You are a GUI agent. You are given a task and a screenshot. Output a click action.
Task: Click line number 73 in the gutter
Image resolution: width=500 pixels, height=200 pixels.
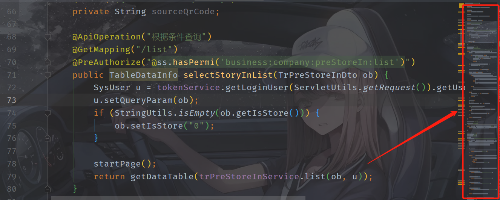(12, 100)
